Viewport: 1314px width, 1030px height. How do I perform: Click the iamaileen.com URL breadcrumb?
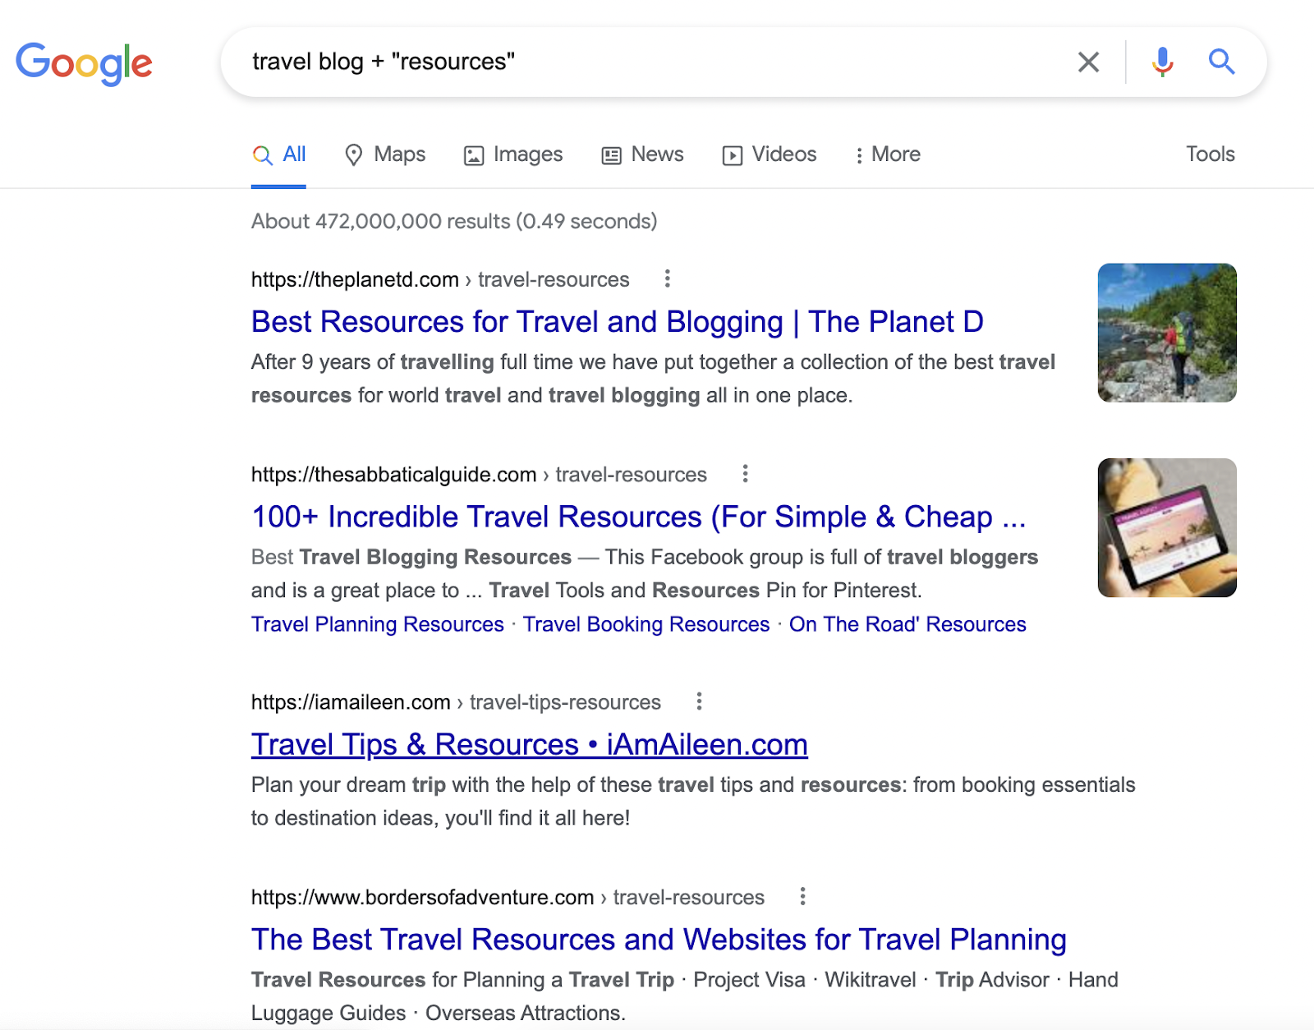456,702
